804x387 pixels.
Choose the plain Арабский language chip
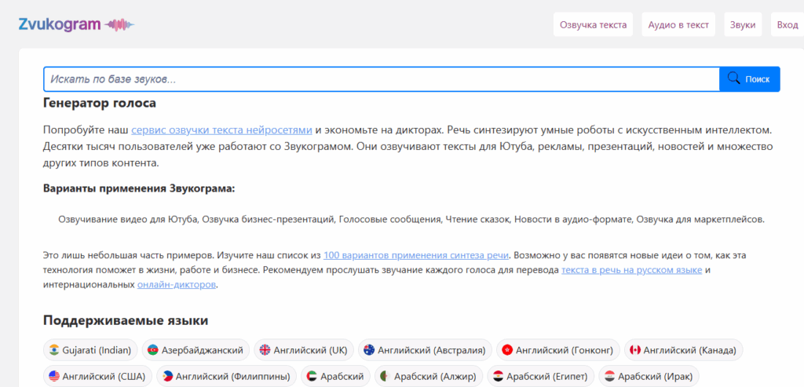click(335, 376)
